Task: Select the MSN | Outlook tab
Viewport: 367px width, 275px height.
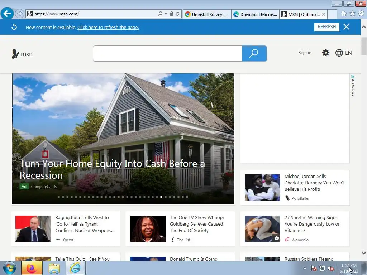Action: point(300,14)
